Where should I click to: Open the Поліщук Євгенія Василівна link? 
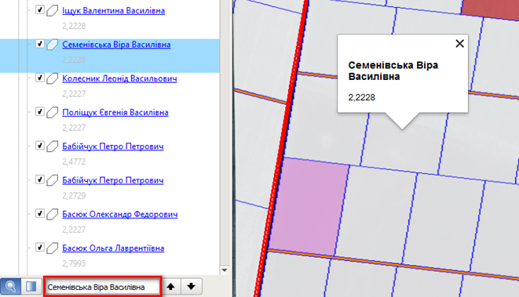tap(115, 113)
